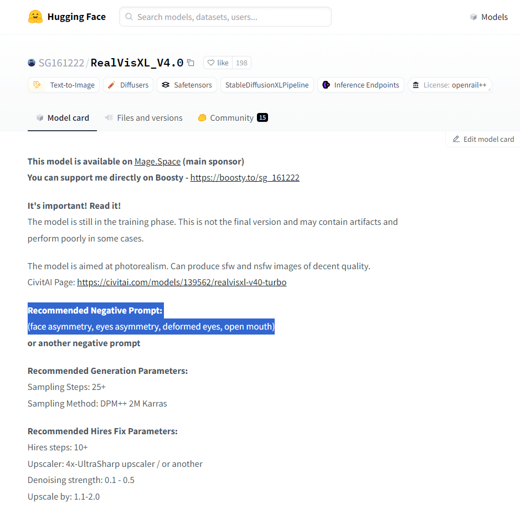Click the Hugging Face logo icon

pos(35,17)
